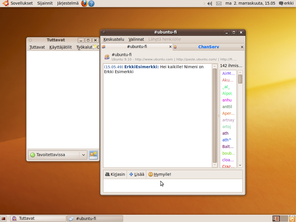This screenshot has width=296, height=222.
Task: Switch to the ChanServ tab
Action: (x=208, y=47)
